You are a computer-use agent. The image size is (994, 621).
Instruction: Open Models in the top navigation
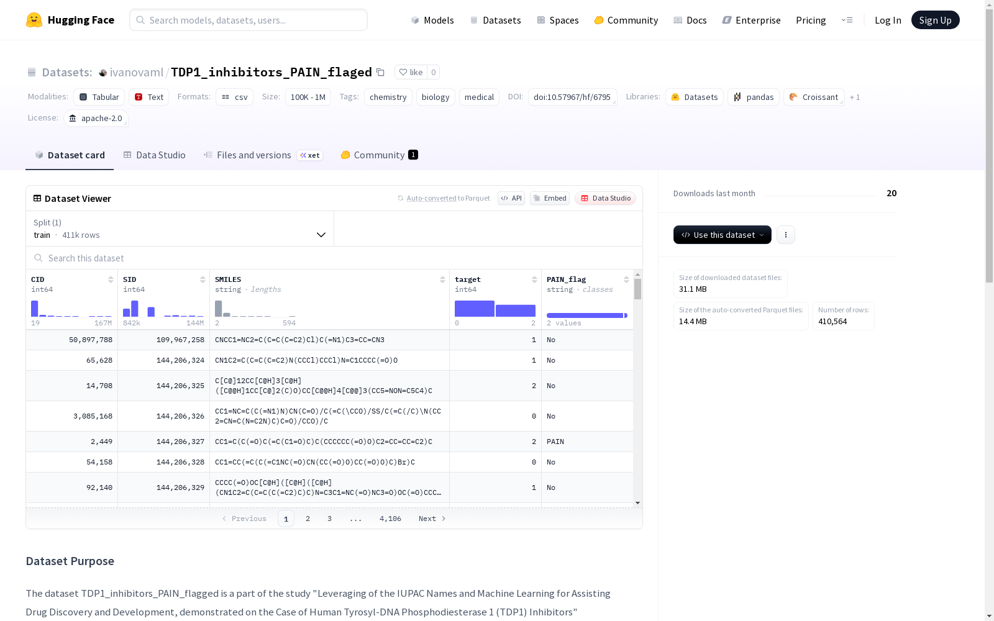pos(432,20)
